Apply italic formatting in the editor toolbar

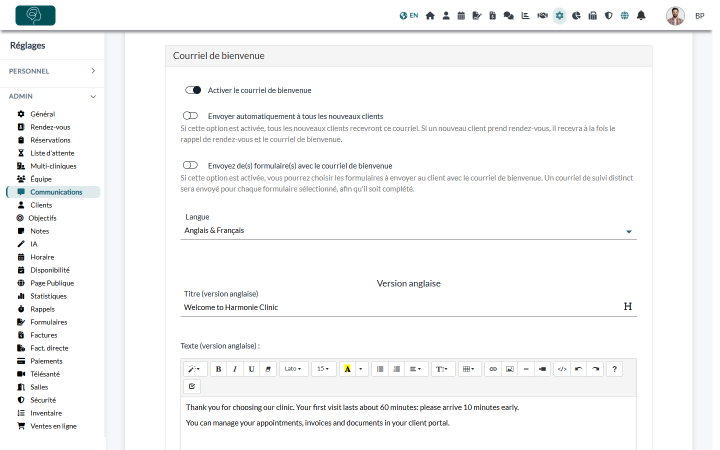(x=235, y=369)
